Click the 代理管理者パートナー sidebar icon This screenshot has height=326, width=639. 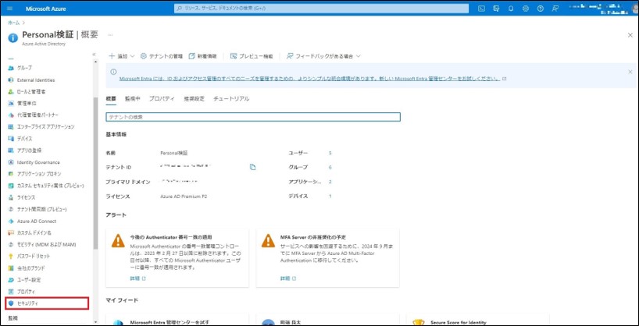[x=11, y=115]
